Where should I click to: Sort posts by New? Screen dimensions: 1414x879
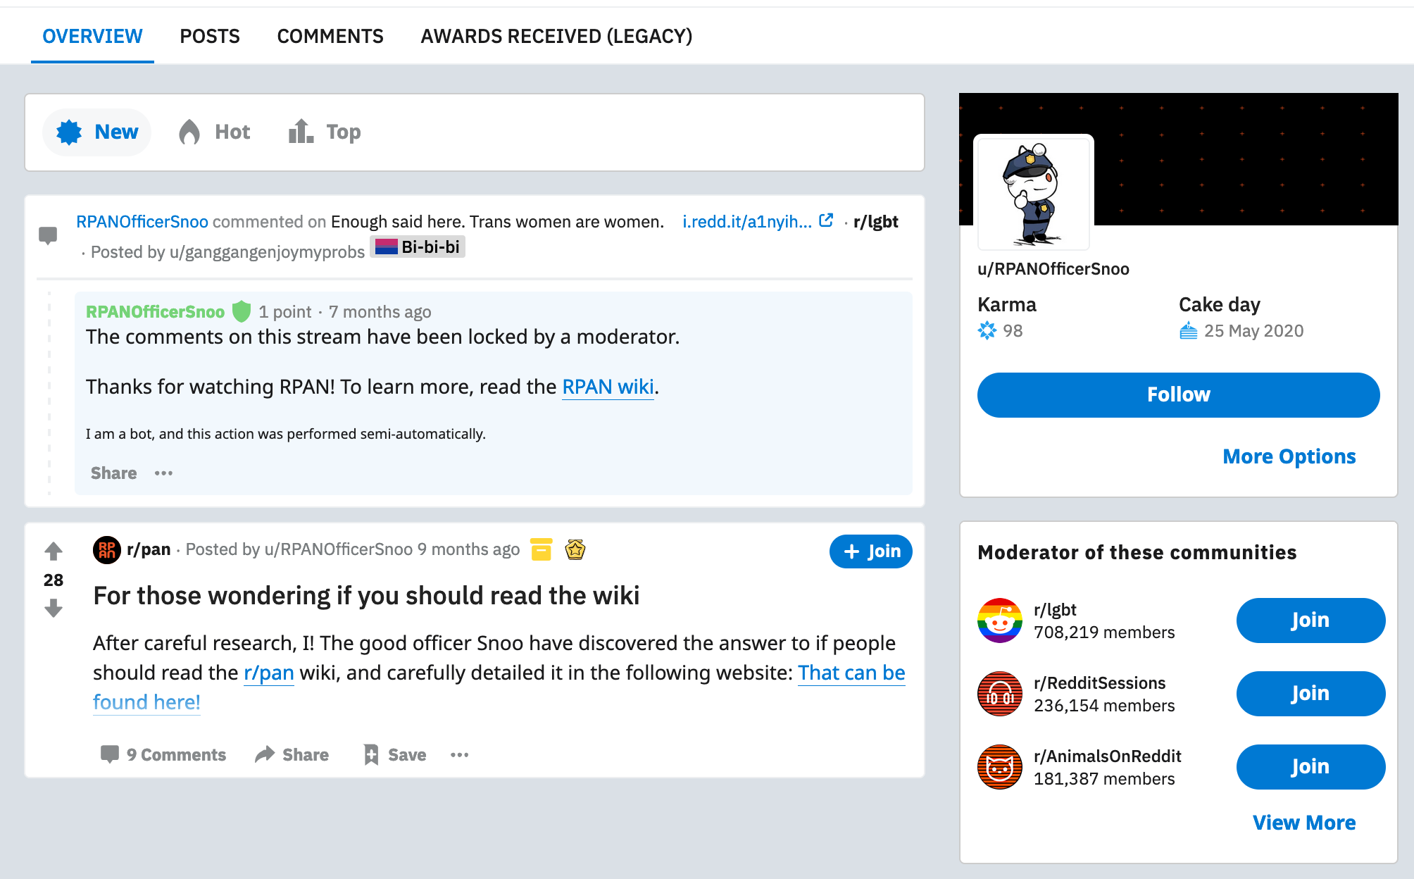[x=97, y=132]
